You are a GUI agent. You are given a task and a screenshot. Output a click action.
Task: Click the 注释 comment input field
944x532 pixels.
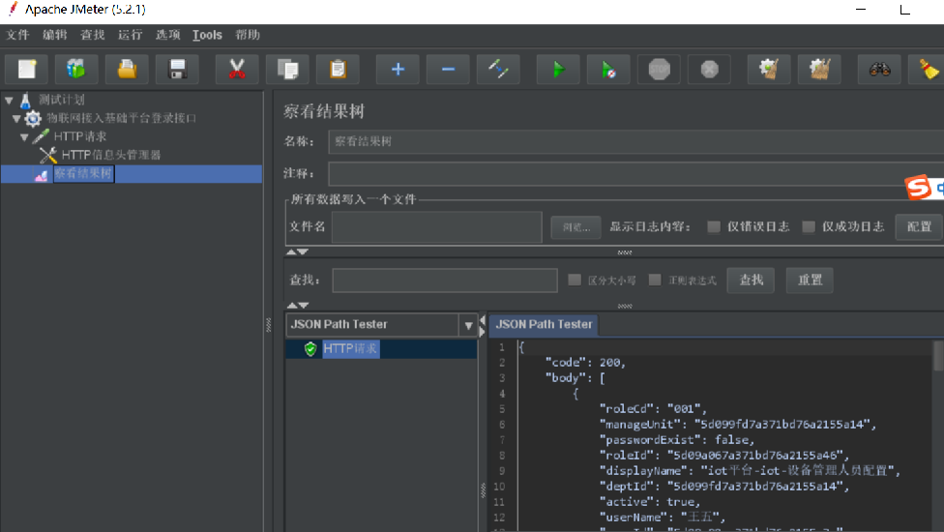(x=635, y=174)
